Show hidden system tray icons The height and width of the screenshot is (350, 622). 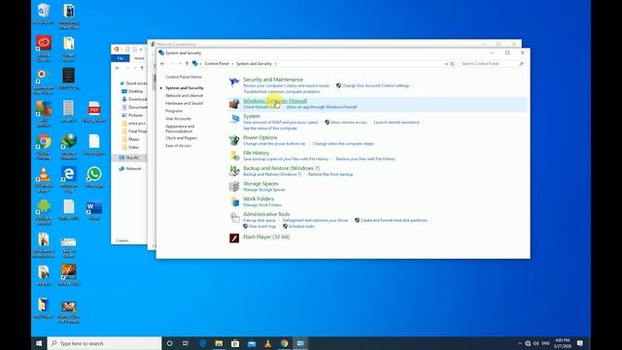(x=520, y=343)
